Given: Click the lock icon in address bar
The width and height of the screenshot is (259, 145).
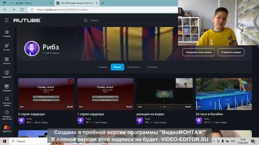Looking at the screenshot, I should pos(32,10).
